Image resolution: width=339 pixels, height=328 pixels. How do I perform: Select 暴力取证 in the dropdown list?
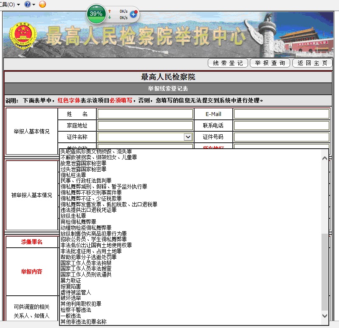[71, 280]
